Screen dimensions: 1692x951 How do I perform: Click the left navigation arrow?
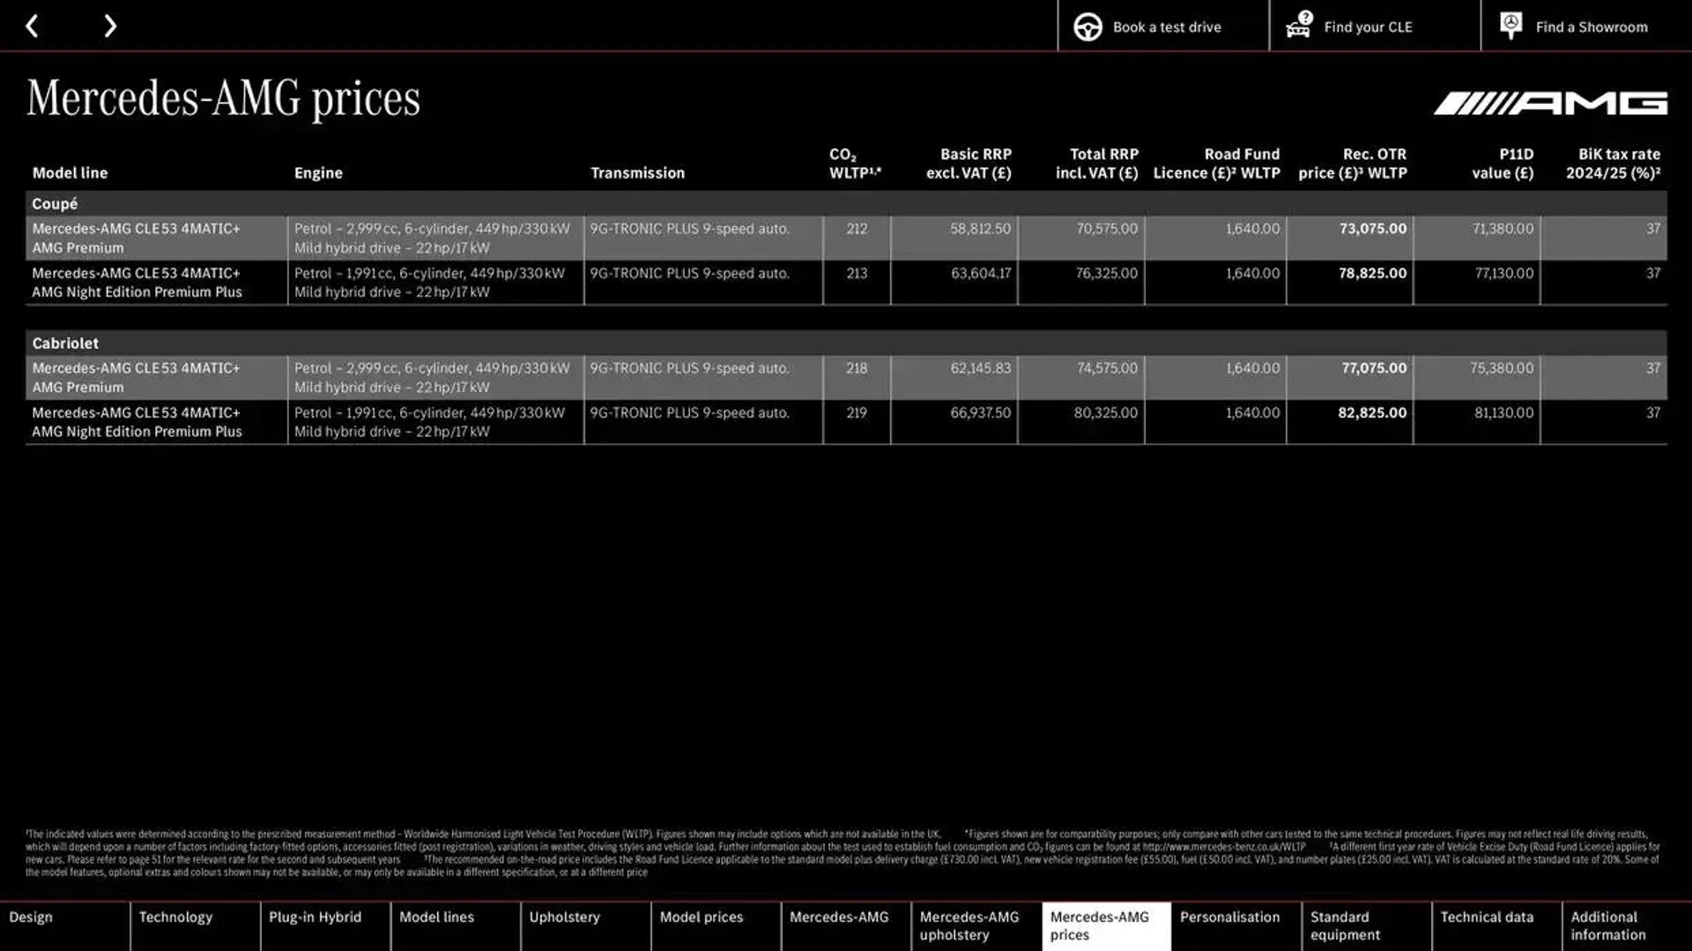(x=30, y=26)
